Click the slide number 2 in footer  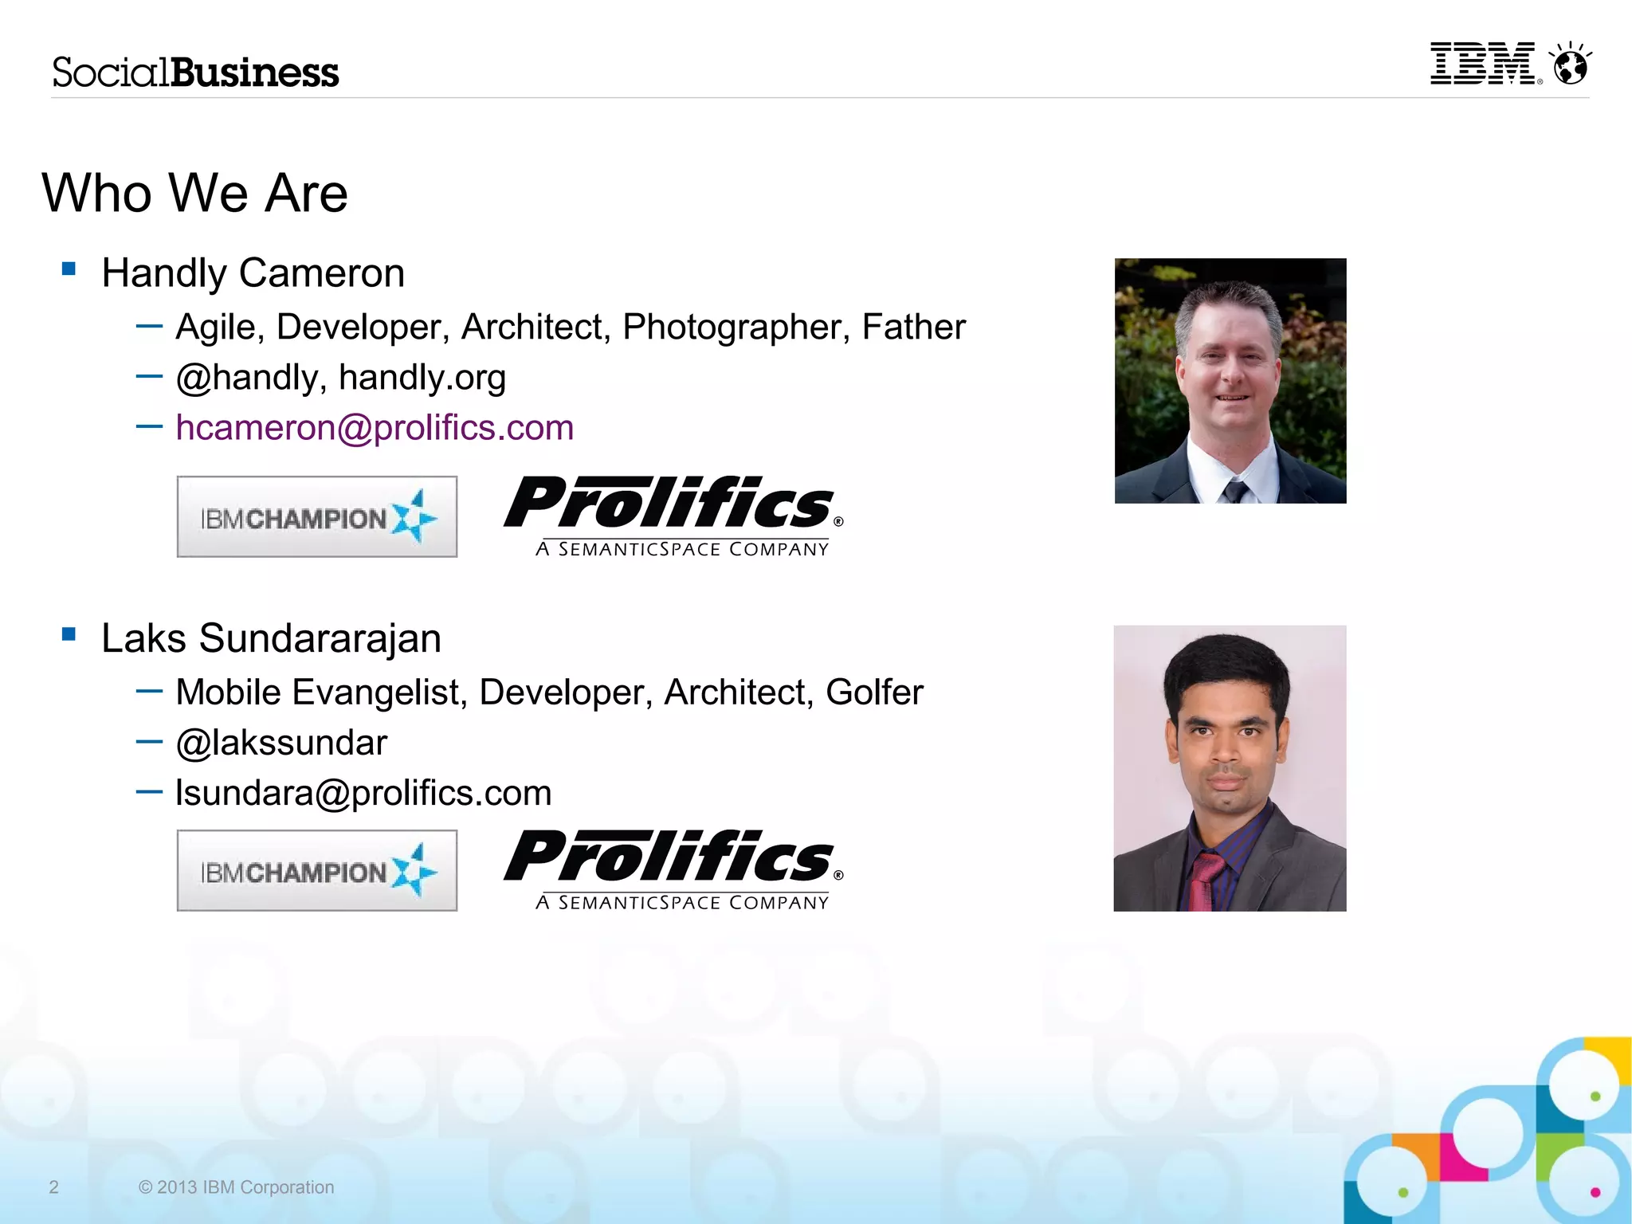pyautogui.click(x=54, y=1187)
